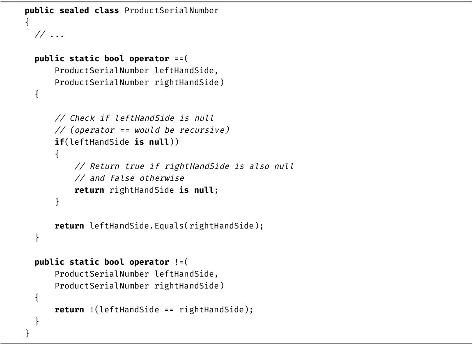Select the "// ..." placeholder comment
Image resolution: width=473 pixels, height=344 pixels.
pyautogui.click(x=49, y=35)
